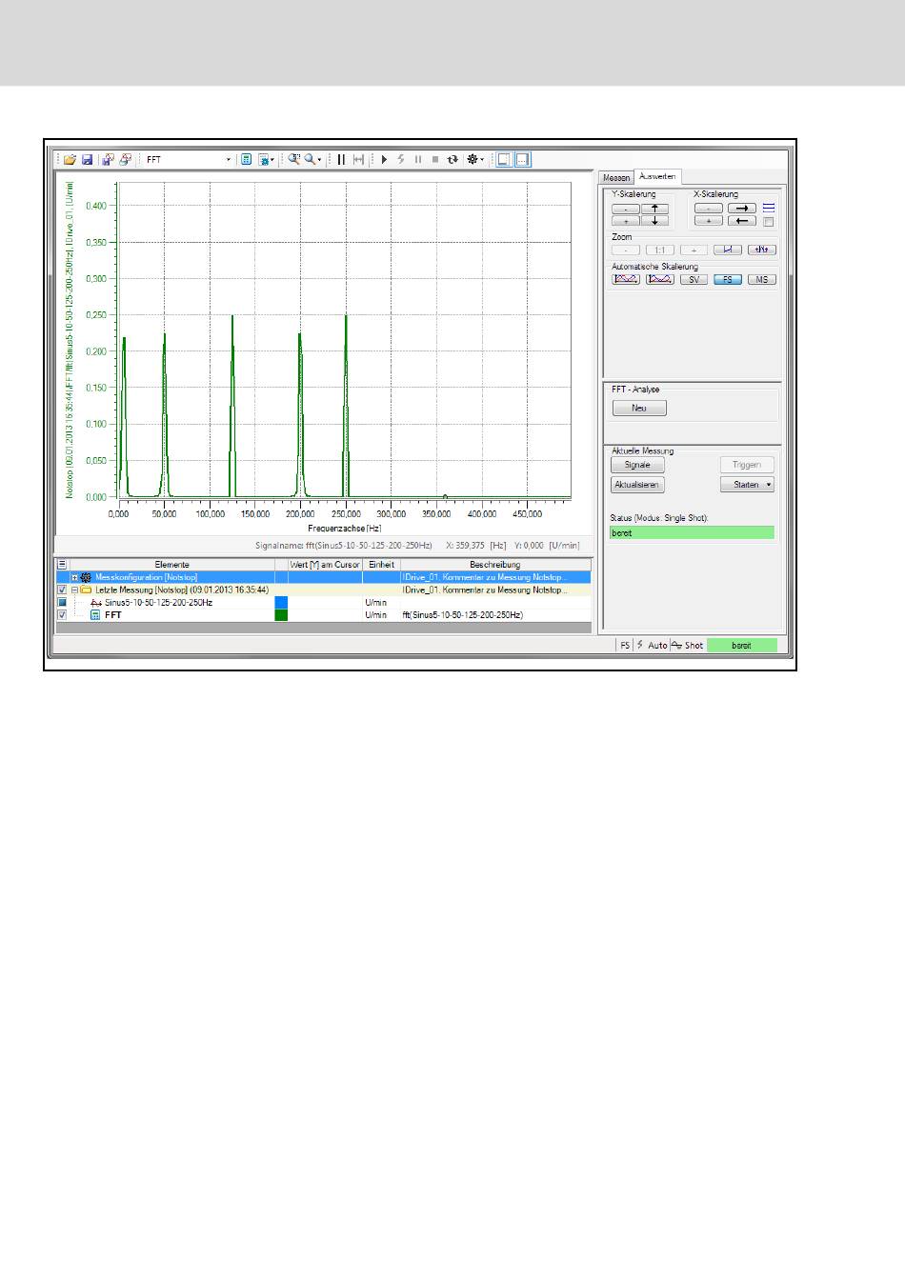The image size is (905, 1280).
Task: Switch to the Messen tab
Action: 616,178
